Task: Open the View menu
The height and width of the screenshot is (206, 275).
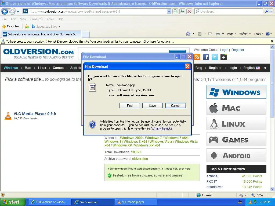Action: click(23, 19)
